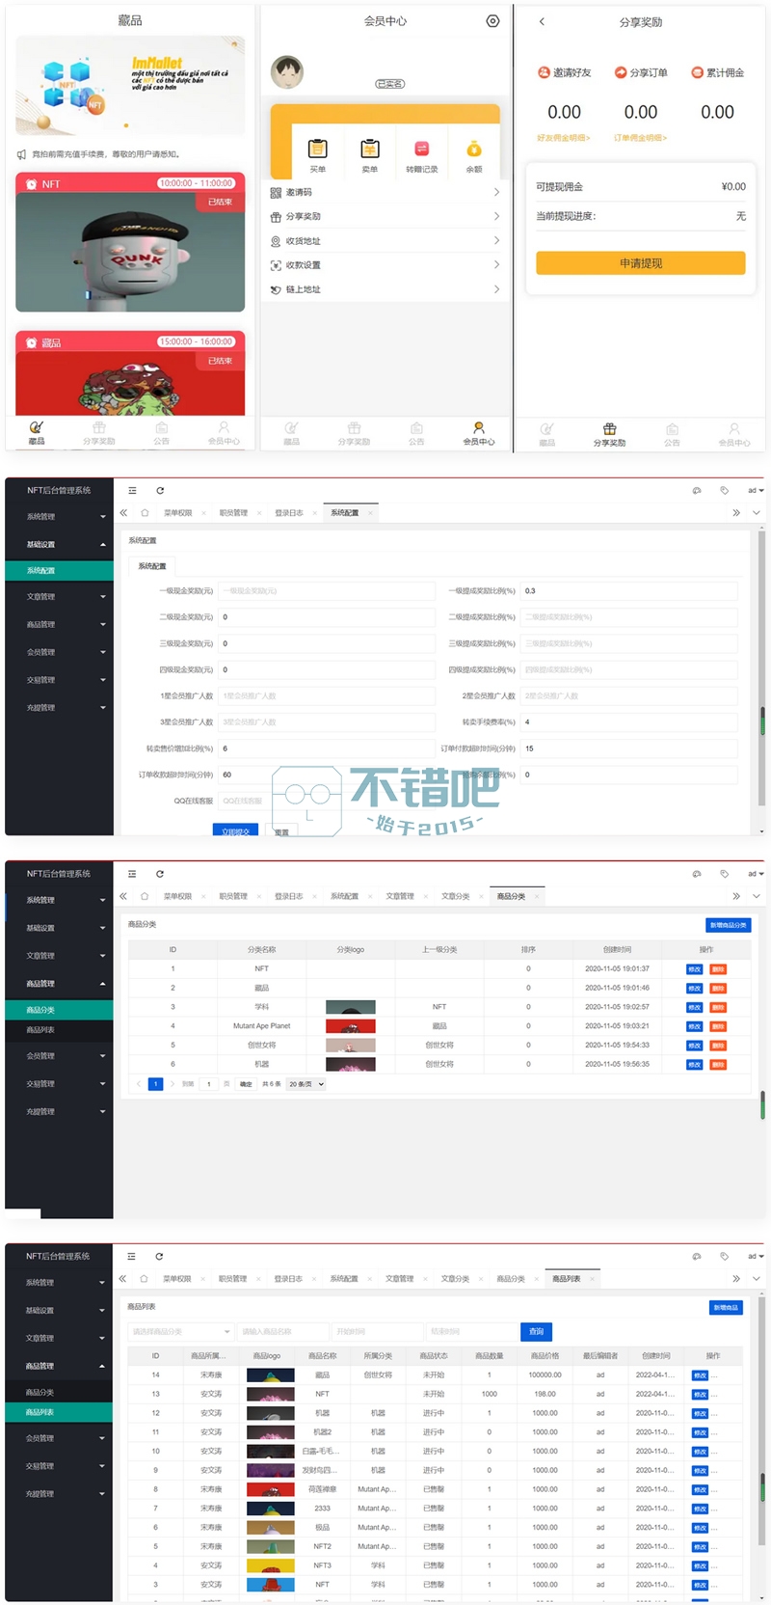Expand 链上地址 row chevron
This screenshot has width=771, height=1605.
[496, 289]
